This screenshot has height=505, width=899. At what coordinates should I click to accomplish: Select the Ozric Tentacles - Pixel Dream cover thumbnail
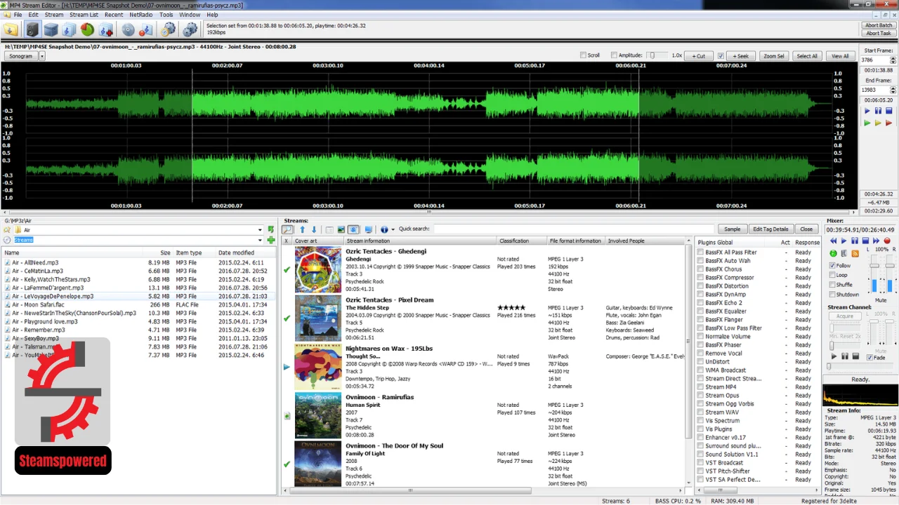coord(318,318)
